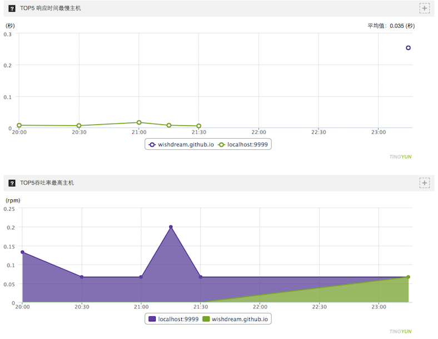Toggle wishdream.github.io series in throughput legend
This screenshot has height=339, width=438.
pyautogui.click(x=235, y=319)
